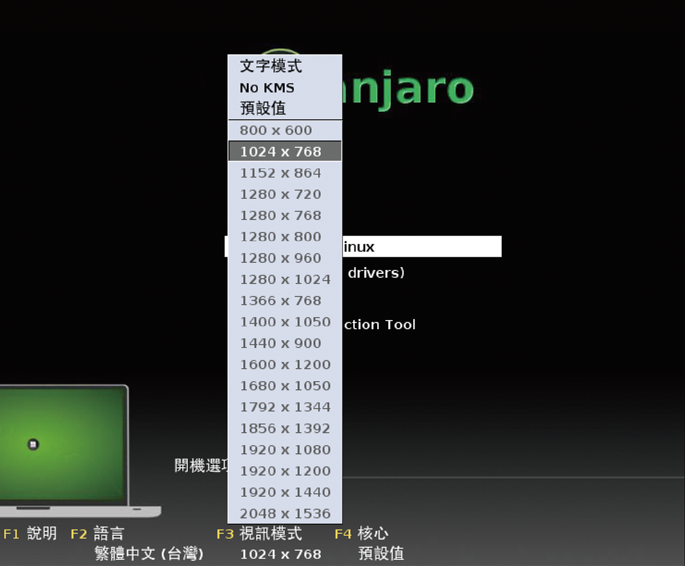Select 預設值 in video mode list

[x=285, y=108]
